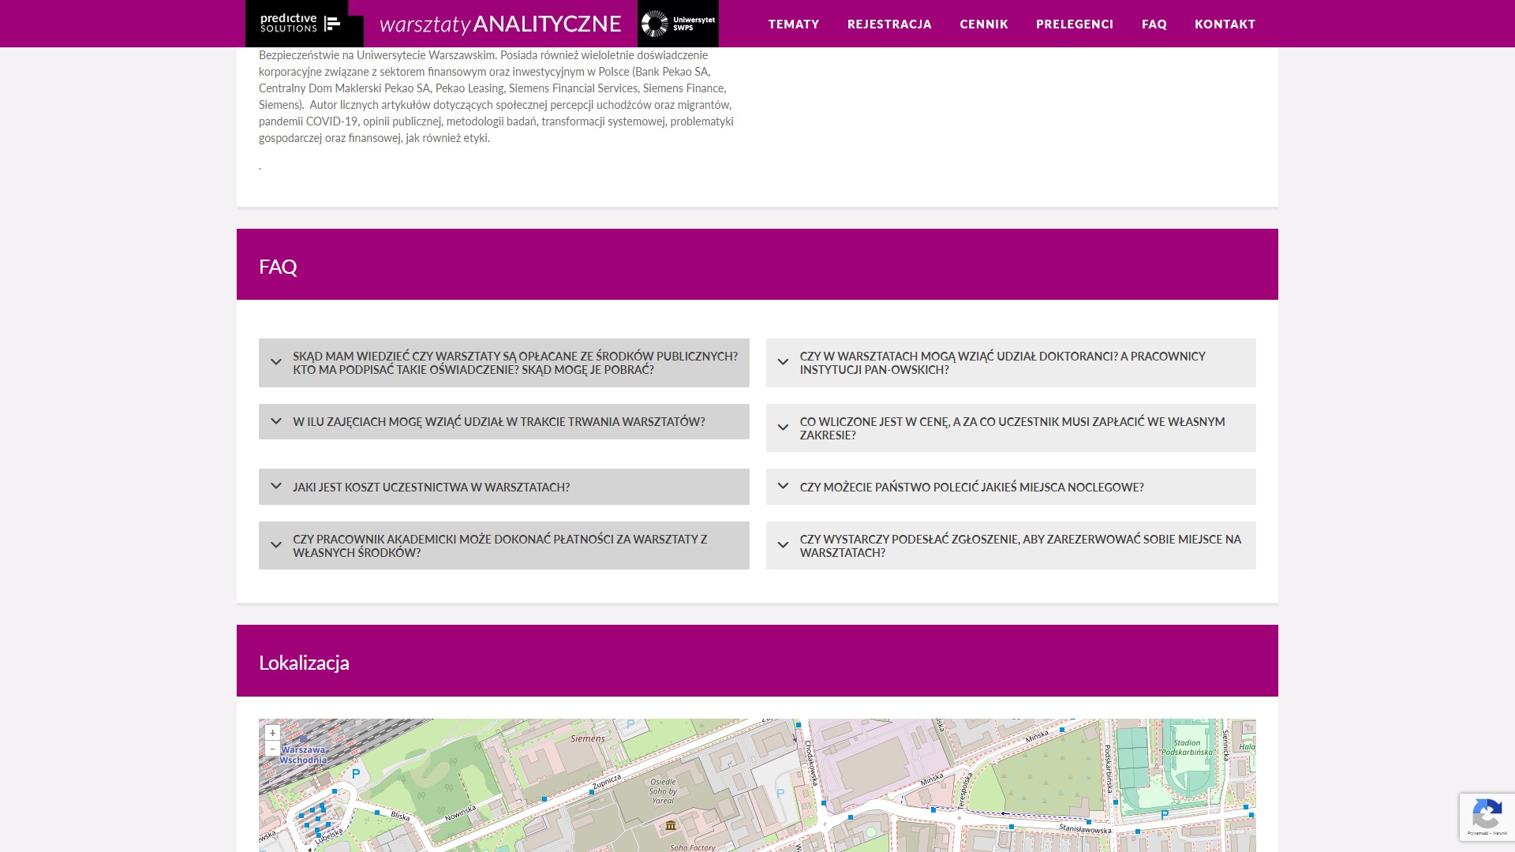Click the FAQ section heading

point(278,267)
